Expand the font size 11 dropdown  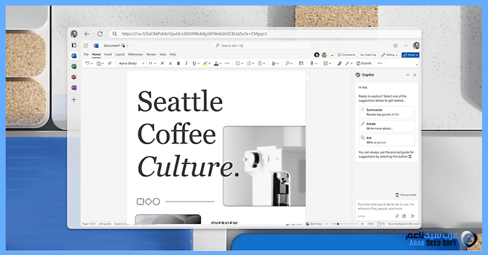pos(152,63)
